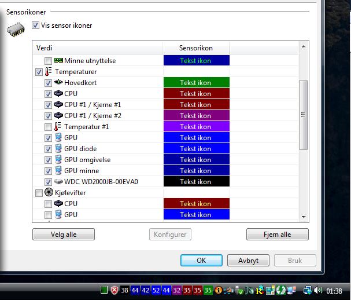Confirm with the OK button
The height and width of the screenshot is (300, 351).
[201, 260]
